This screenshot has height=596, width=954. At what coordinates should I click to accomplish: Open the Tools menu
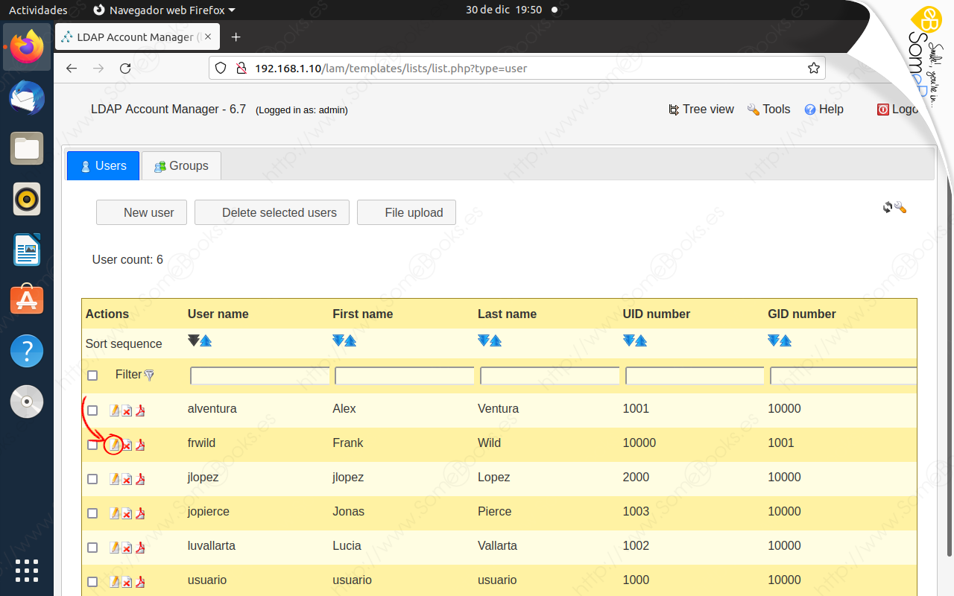pyautogui.click(x=768, y=109)
